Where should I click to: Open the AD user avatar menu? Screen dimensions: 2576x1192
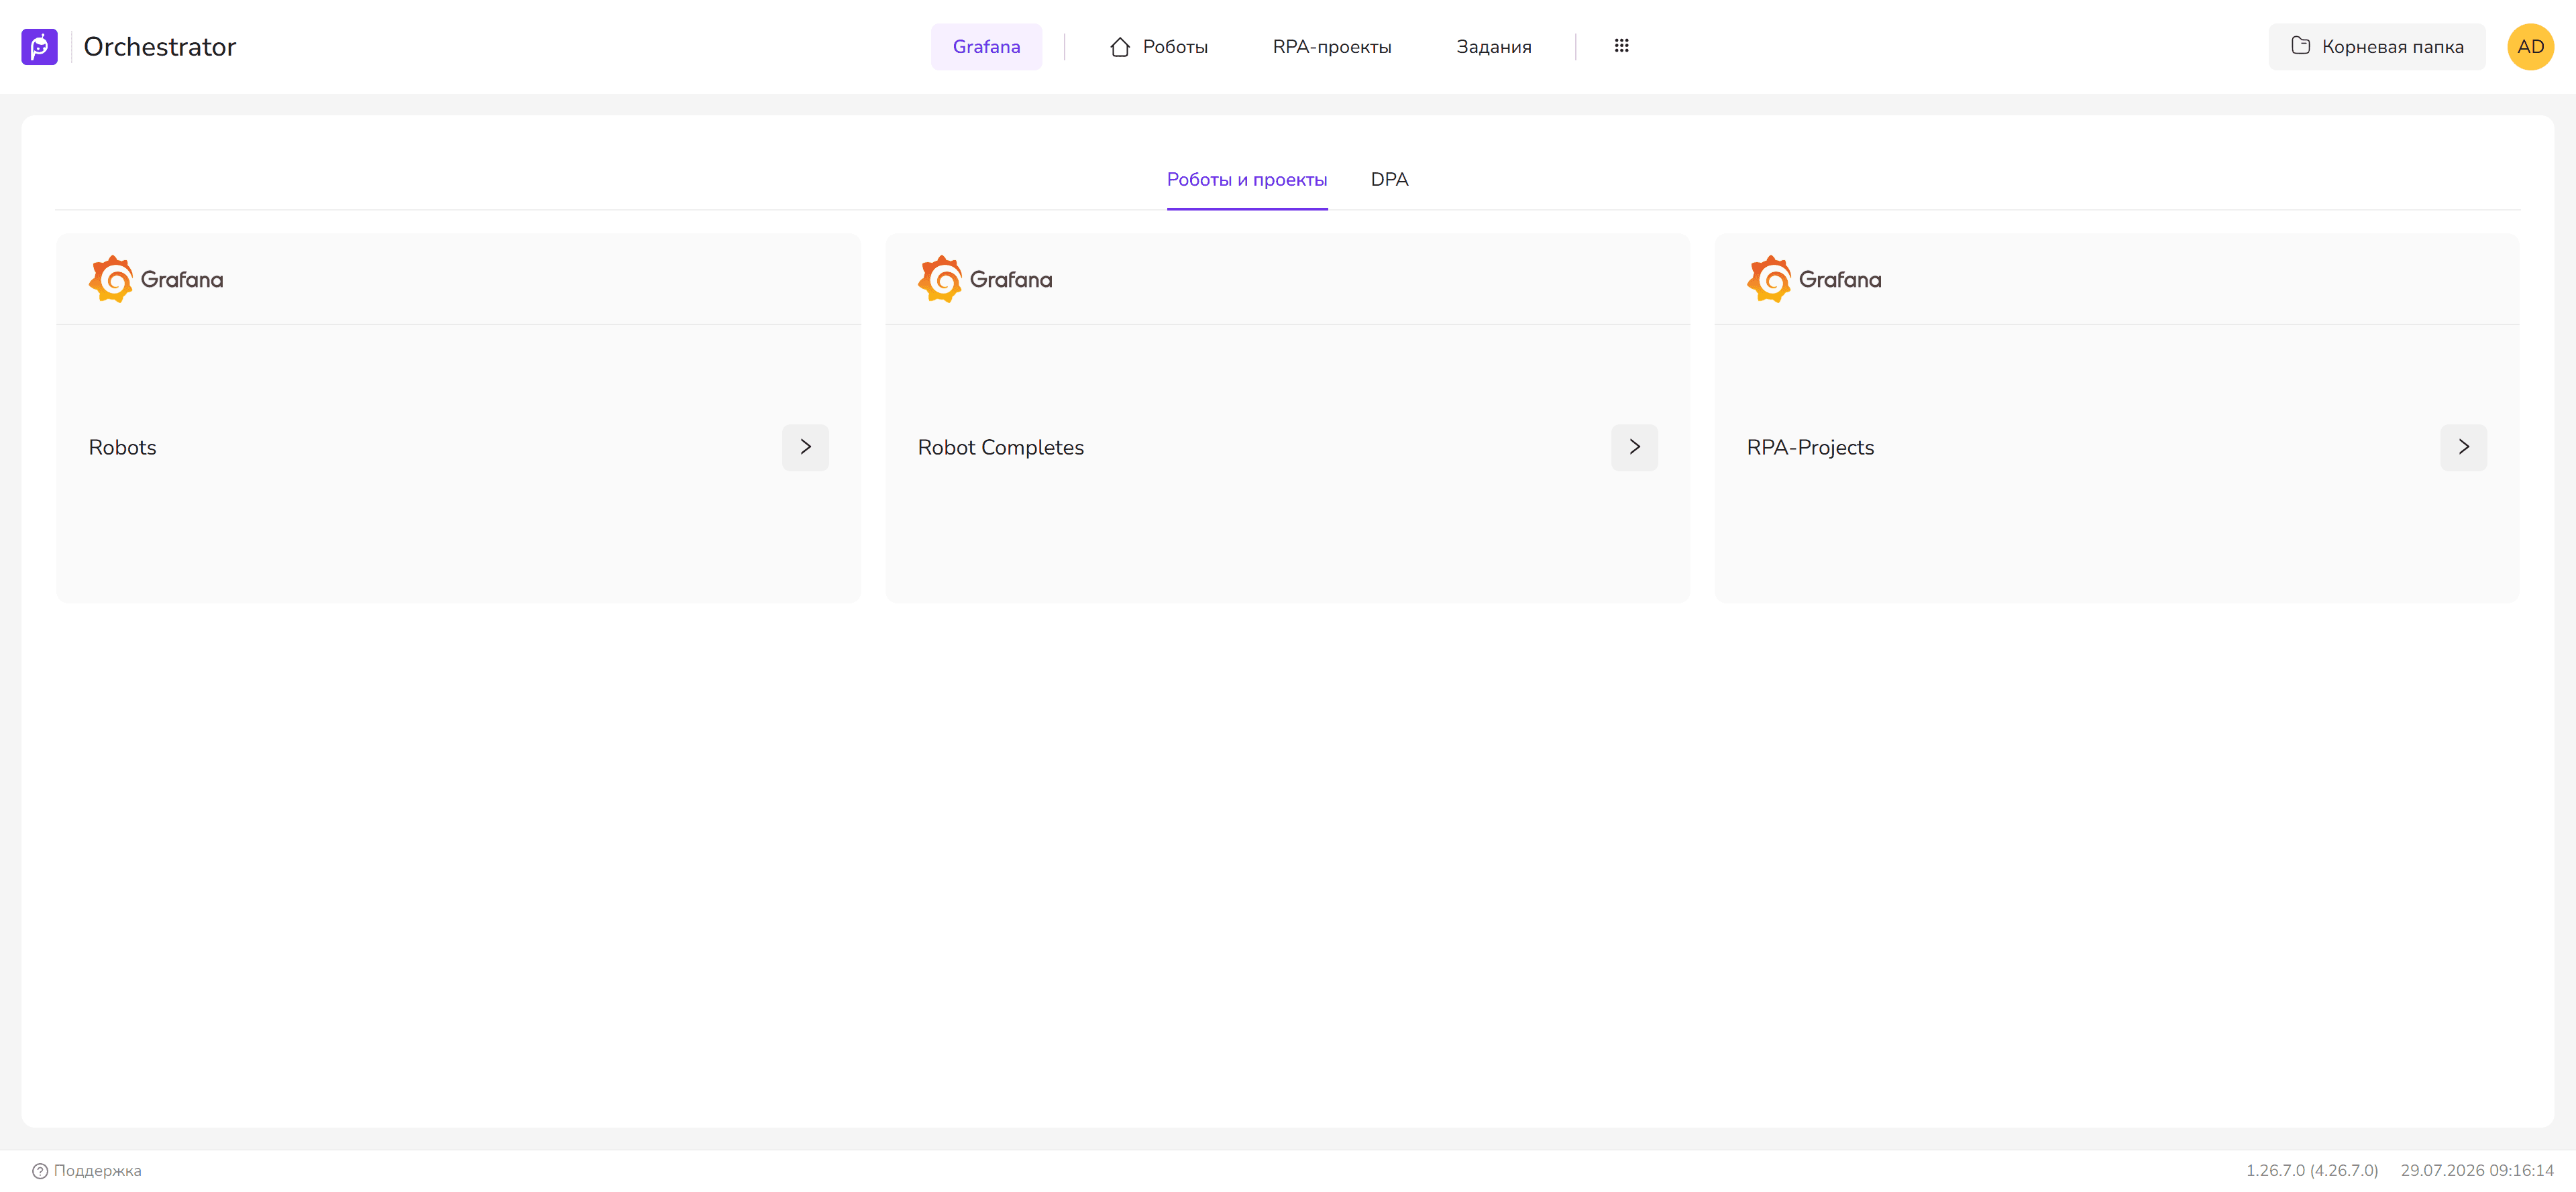click(2530, 47)
